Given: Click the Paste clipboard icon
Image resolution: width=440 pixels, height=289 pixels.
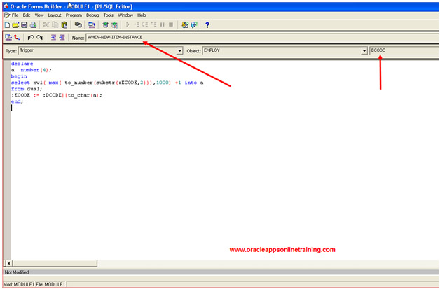Looking at the screenshot, I should click(64, 24).
